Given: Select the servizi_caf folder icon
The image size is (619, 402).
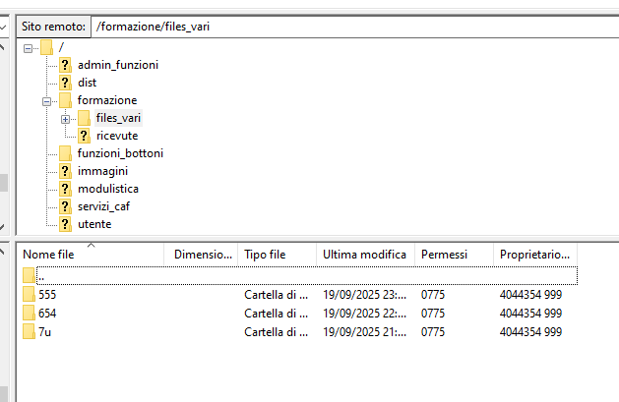Looking at the screenshot, I should pyautogui.click(x=65, y=207).
